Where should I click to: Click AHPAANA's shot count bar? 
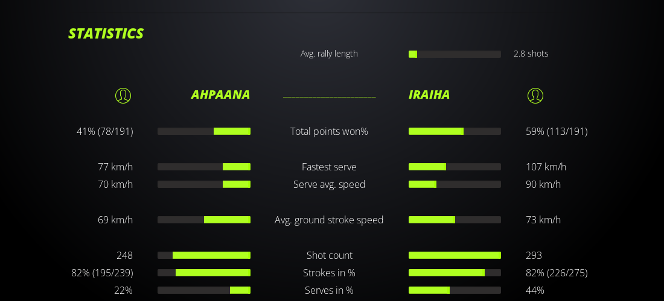pyautogui.click(x=204, y=255)
